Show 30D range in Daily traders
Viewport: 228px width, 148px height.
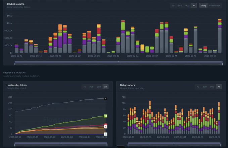(x=204, y=87)
